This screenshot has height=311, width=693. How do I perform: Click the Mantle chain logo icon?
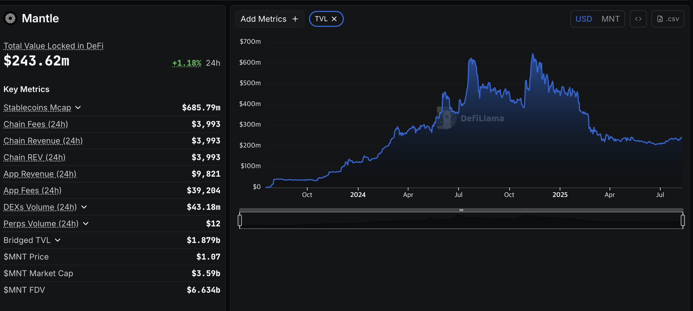[x=10, y=18]
